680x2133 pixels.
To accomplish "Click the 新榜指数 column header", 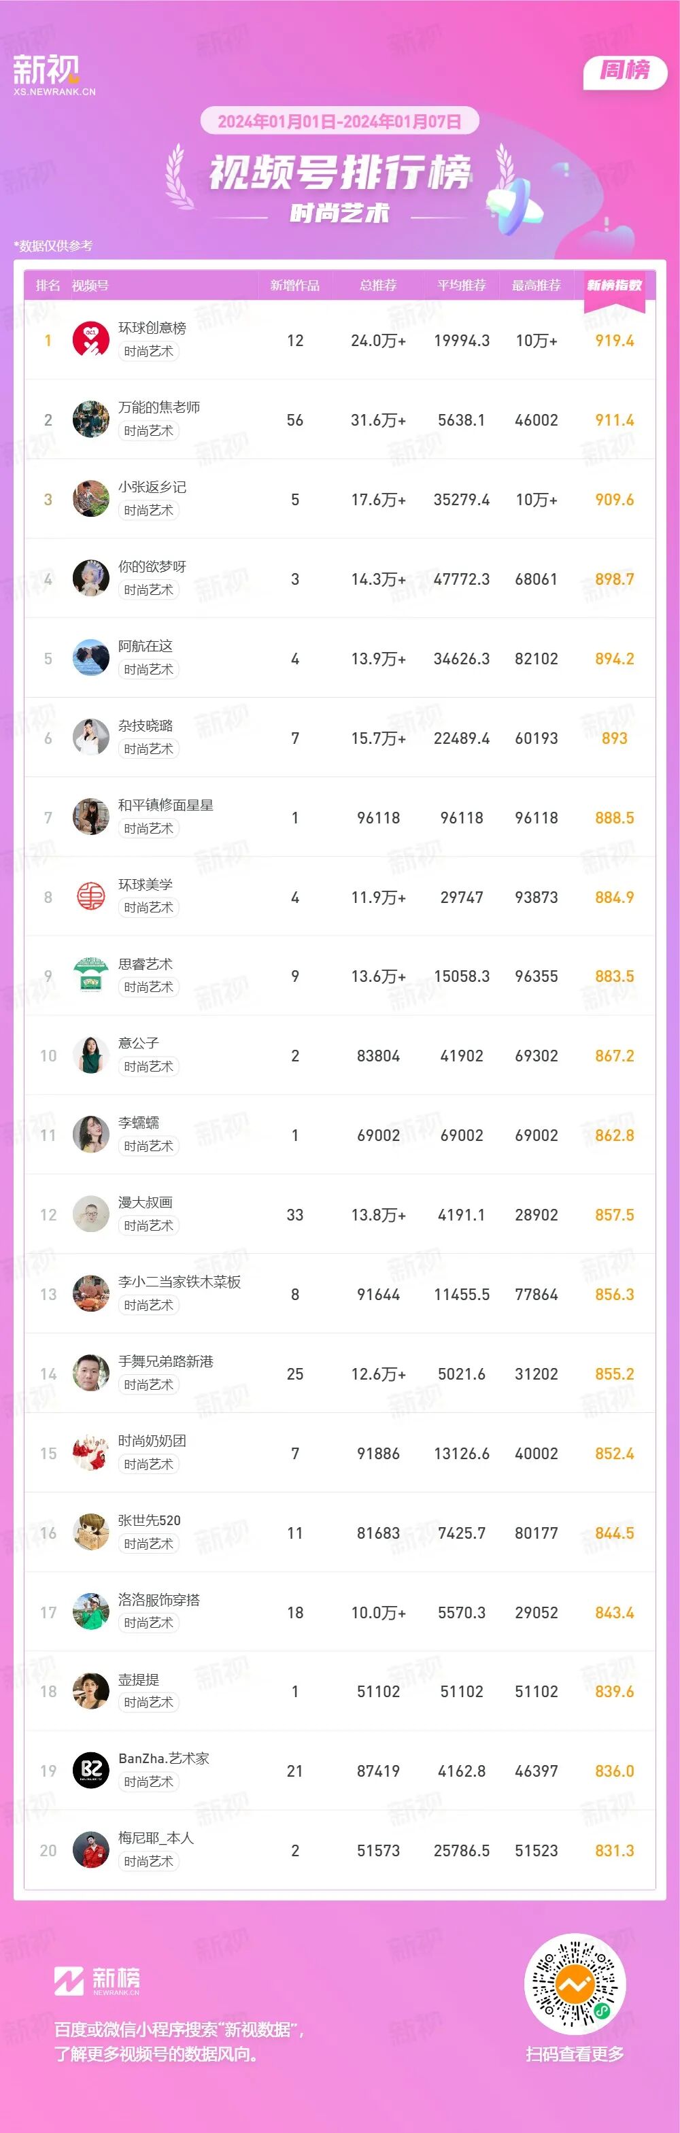I will (614, 286).
